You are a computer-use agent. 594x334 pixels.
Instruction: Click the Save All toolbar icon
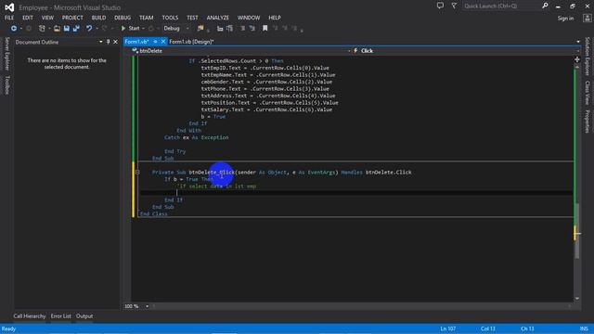[x=76, y=29]
